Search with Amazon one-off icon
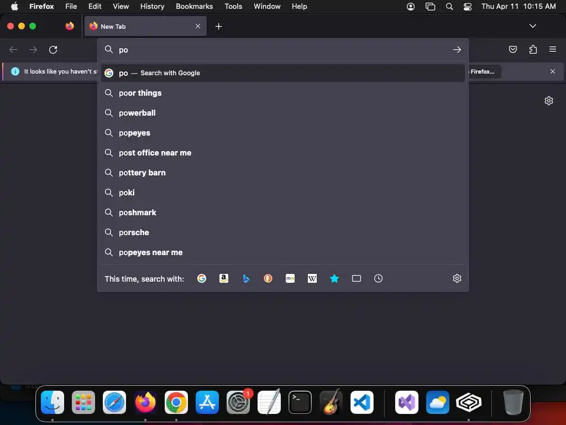 [x=224, y=278]
